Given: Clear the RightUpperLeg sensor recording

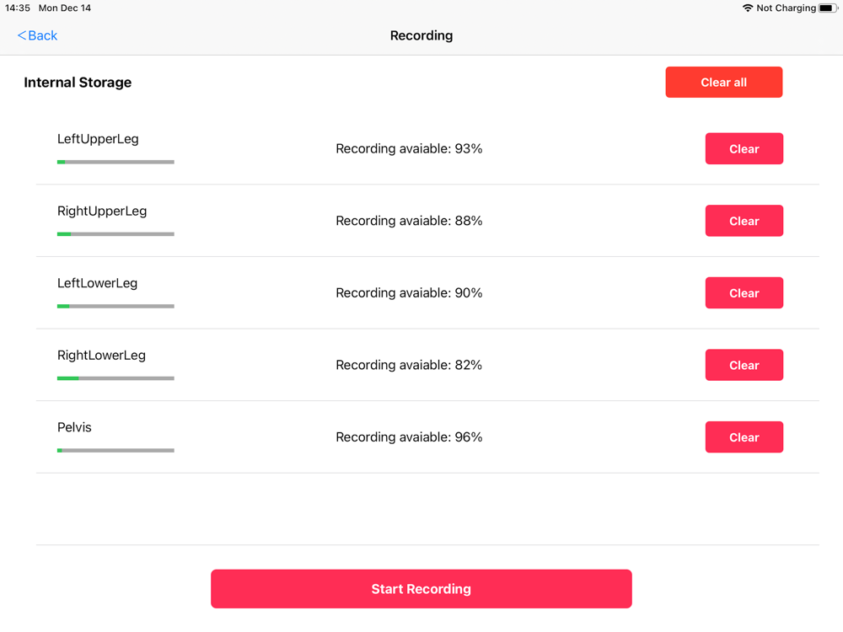Looking at the screenshot, I should click(744, 221).
